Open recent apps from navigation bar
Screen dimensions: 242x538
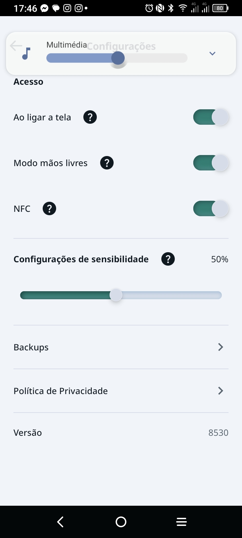point(182,522)
